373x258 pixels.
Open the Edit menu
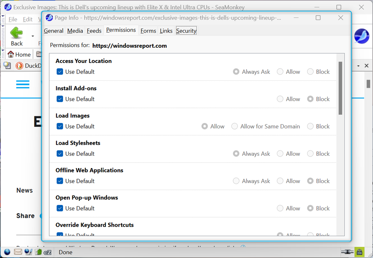tap(28, 19)
